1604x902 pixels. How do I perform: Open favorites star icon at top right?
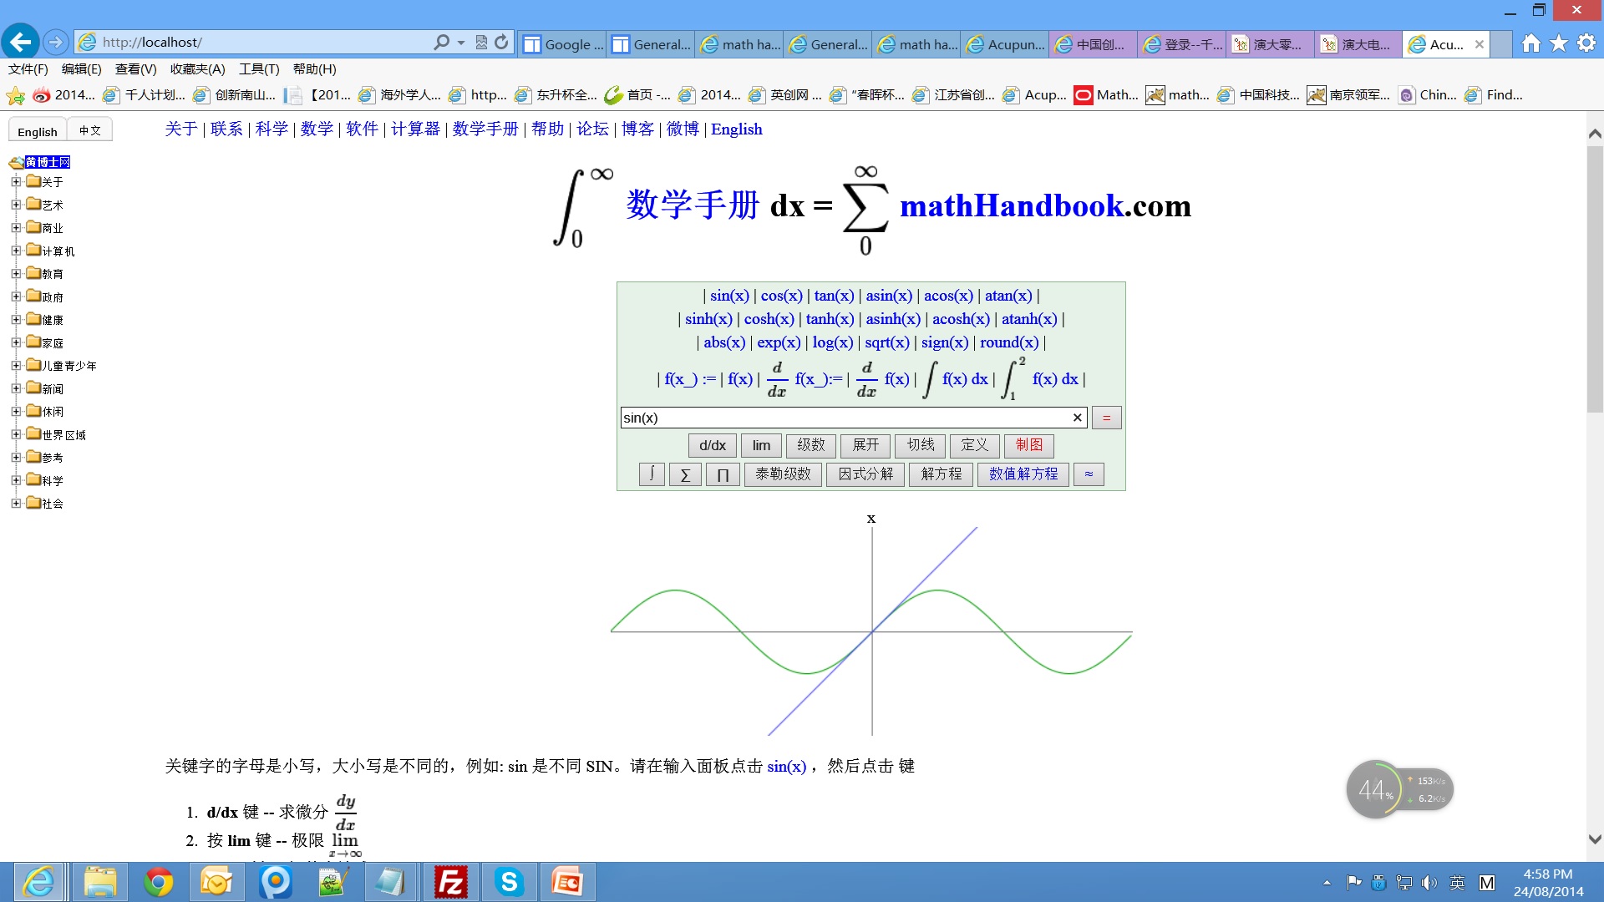tap(1559, 43)
